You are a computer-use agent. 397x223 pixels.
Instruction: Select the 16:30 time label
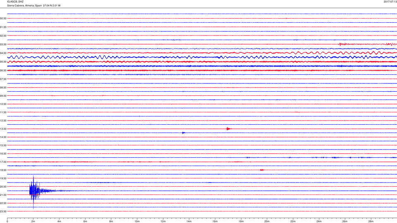[3, 154]
